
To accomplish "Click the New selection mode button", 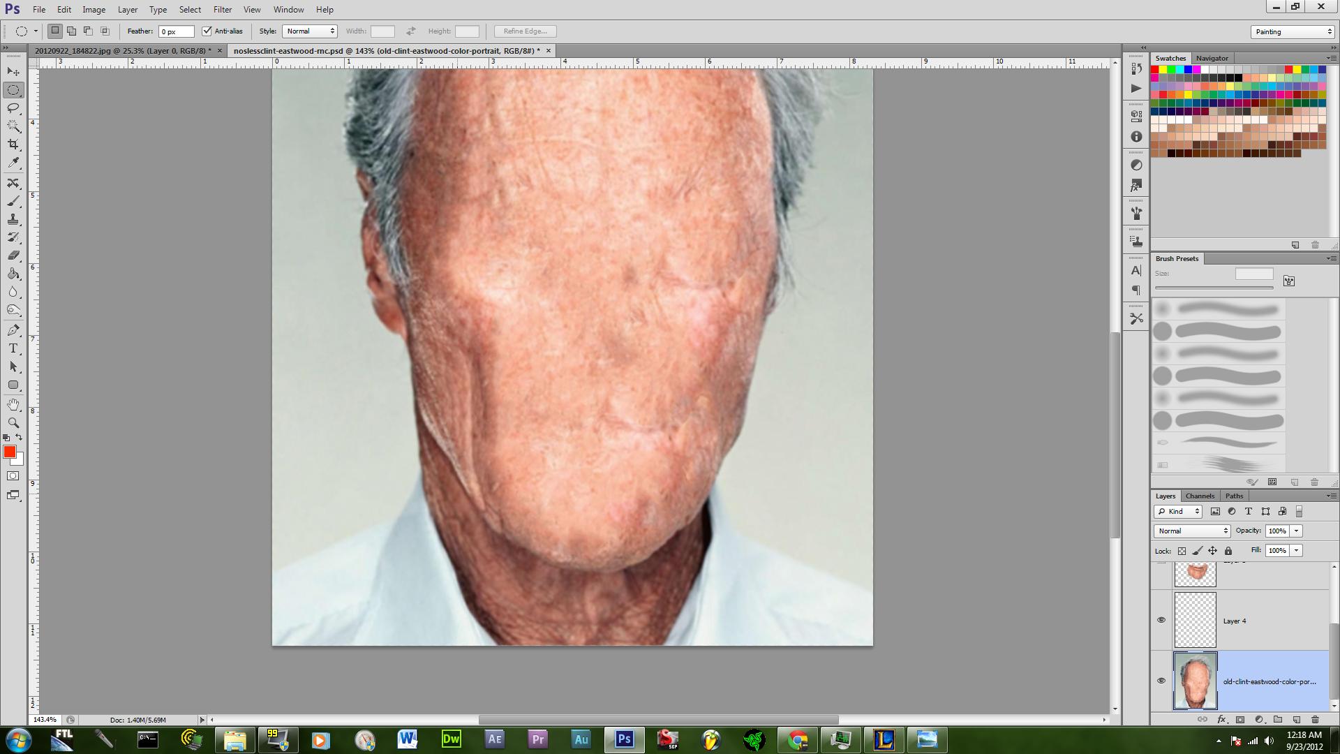I will (x=55, y=31).
